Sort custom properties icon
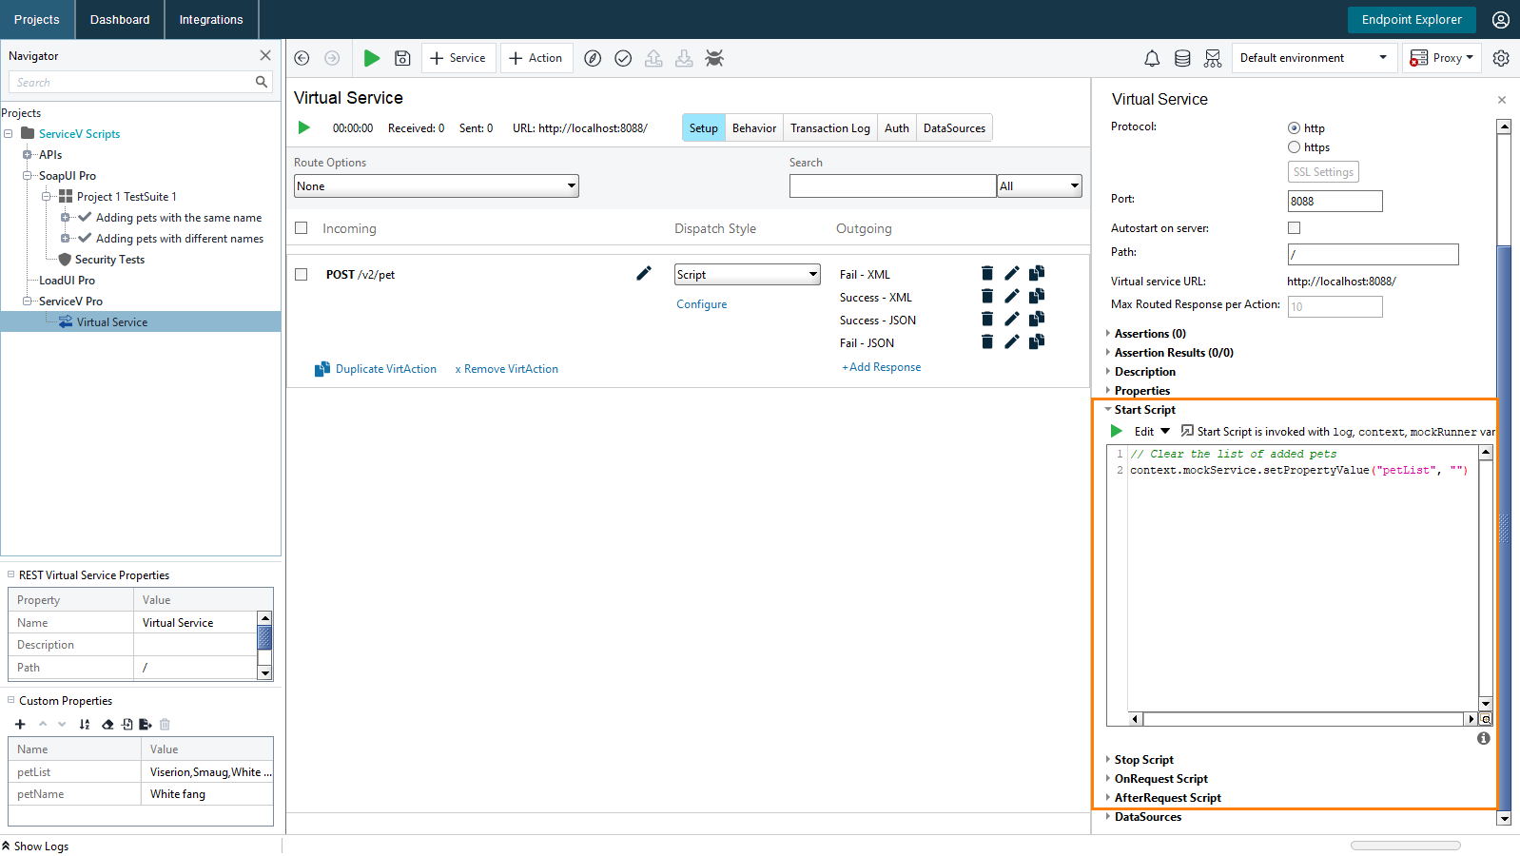Viewport: 1520px width, 856px height. 85,724
